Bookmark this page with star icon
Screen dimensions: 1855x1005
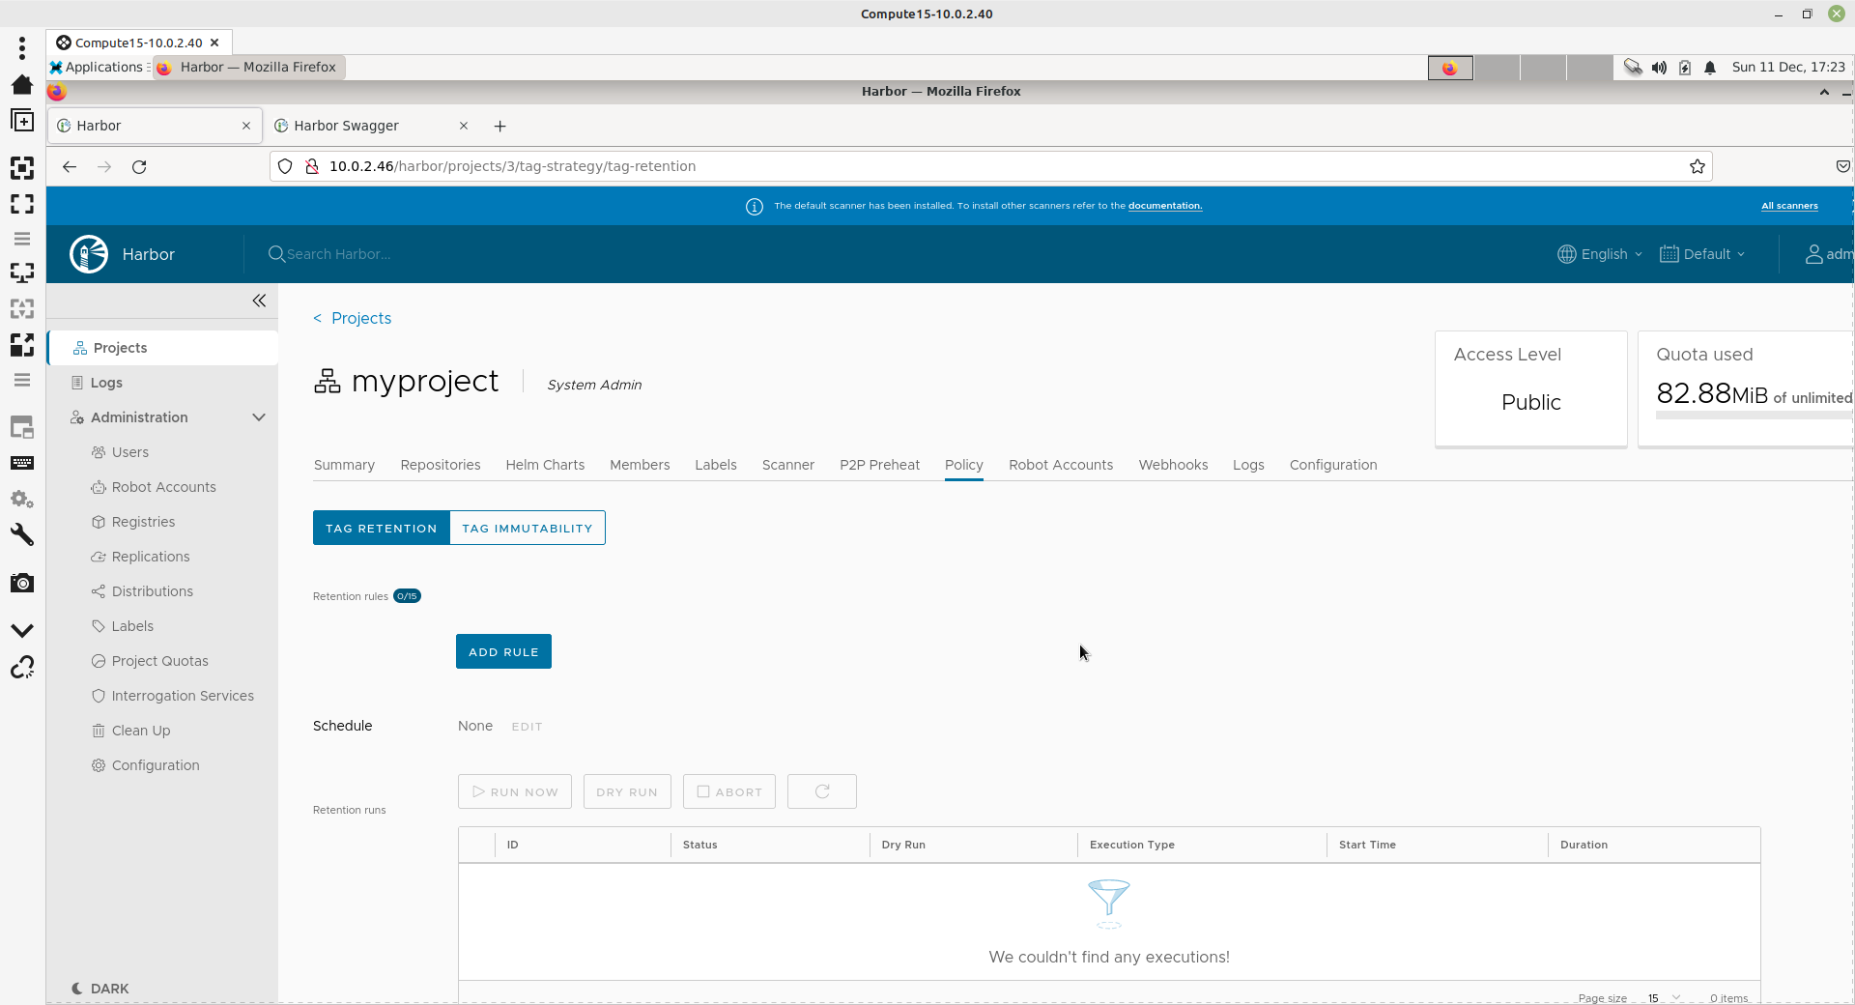click(x=1697, y=166)
